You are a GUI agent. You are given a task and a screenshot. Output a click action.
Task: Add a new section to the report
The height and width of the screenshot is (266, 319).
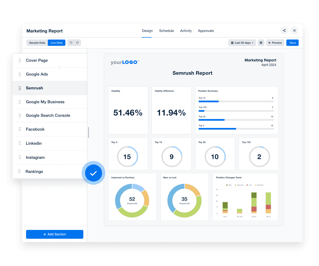(54, 234)
